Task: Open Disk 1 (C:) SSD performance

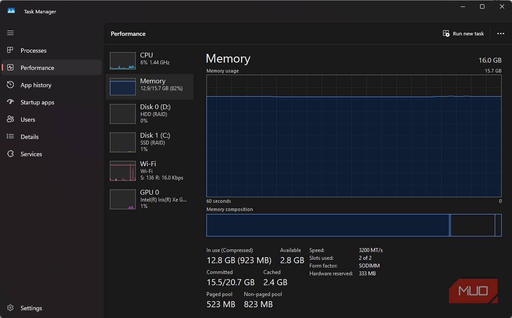Action: (x=150, y=142)
